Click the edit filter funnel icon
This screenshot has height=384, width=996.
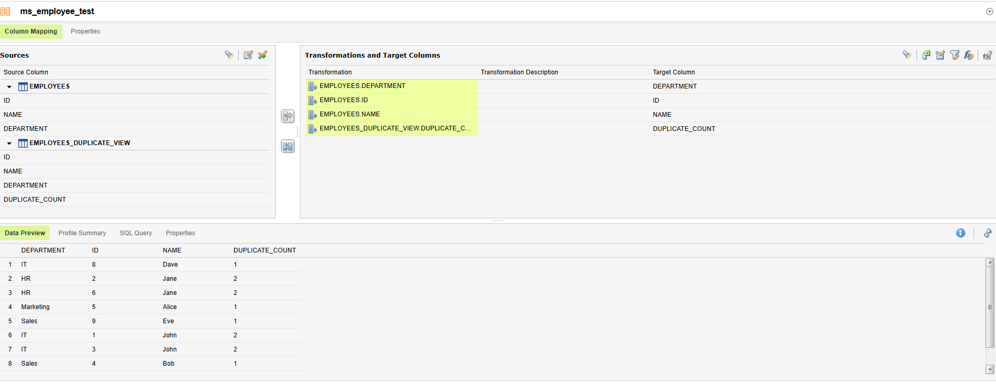pos(955,54)
